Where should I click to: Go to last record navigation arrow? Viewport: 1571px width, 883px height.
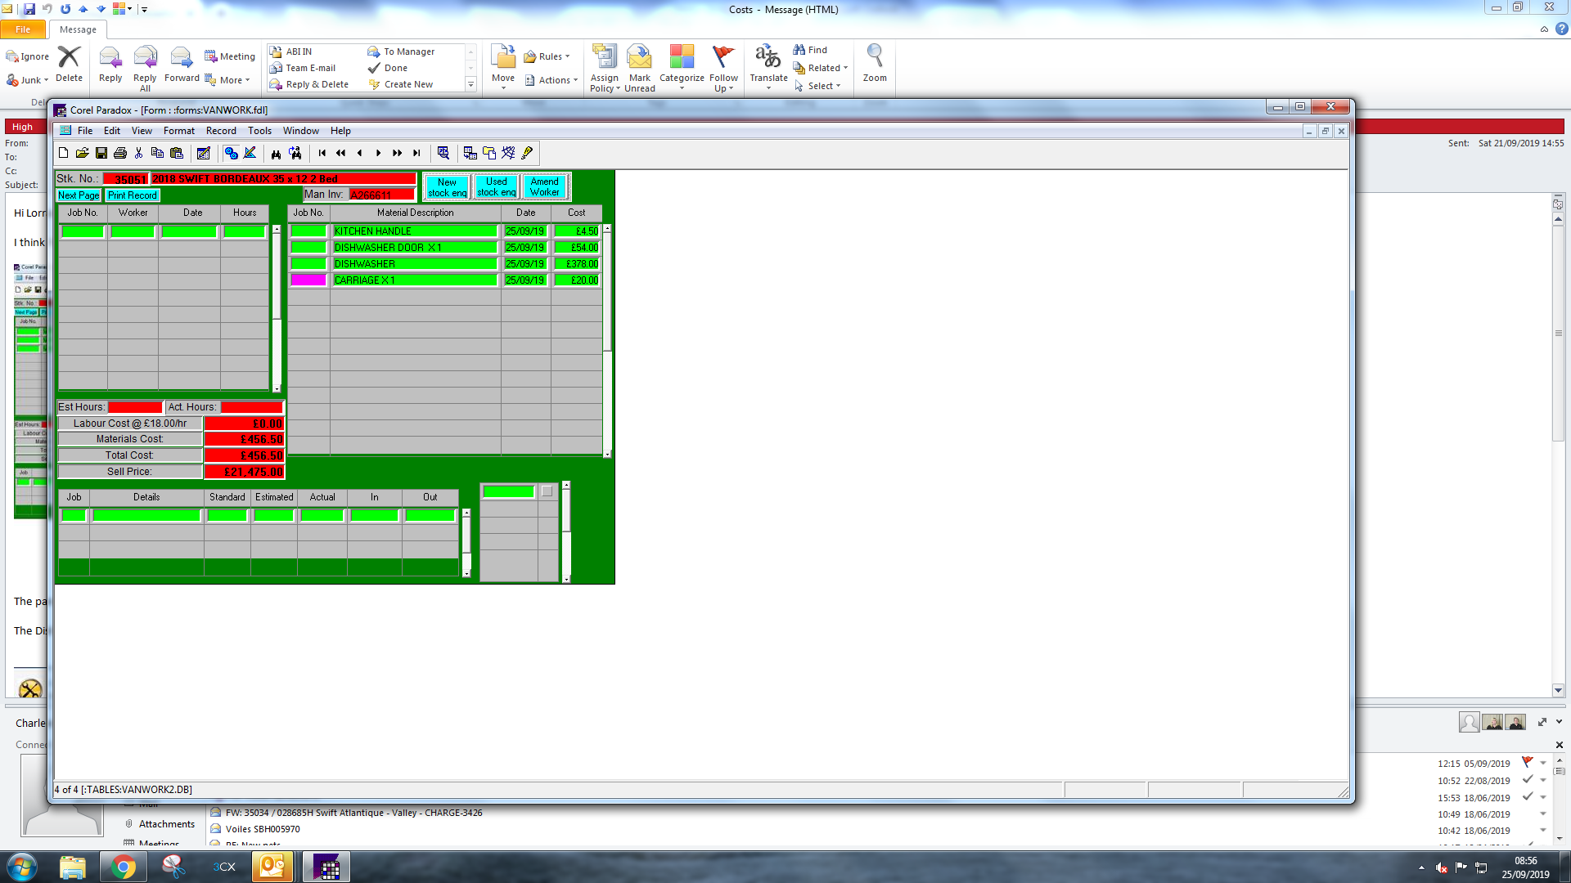tap(416, 153)
